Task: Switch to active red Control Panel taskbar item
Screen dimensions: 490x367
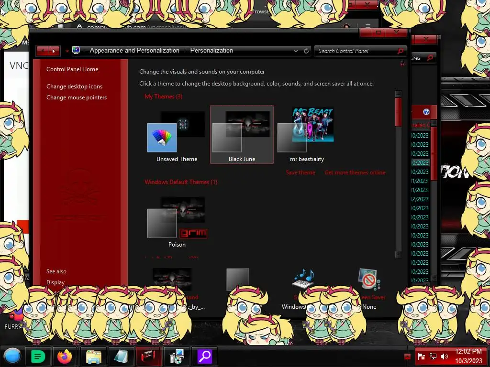Action: click(x=148, y=356)
